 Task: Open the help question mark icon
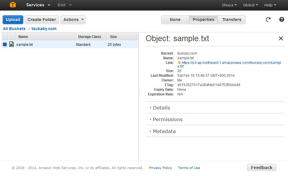pyautogui.click(x=282, y=20)
